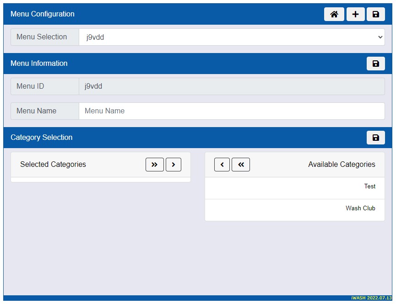This screenshot has height=304, width=396.
Task: Click the Category Selection header title
Action: click(x=42, y=138)
